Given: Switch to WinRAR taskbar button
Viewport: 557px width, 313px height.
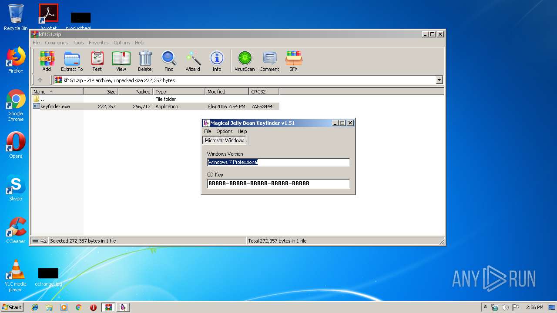Looking at the screenshot, I should 108,307.
